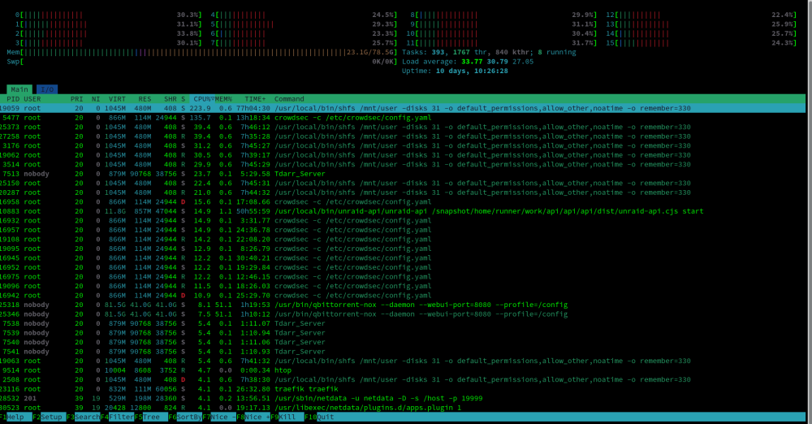Click the Mem usage meter bar
The height and width of the screenshot is (424, 812).
[x=202, y=52]
